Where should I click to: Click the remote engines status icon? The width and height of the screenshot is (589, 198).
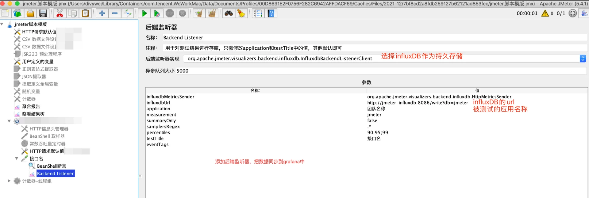tap(572, 13)
